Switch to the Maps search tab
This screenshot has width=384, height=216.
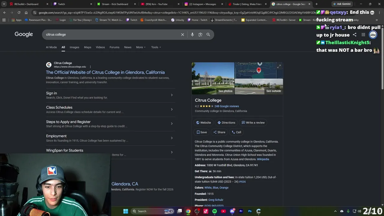pos(88,47)
